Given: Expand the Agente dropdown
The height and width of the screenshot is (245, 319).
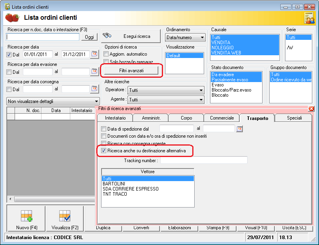Looking at the screenshot, I should pyautogui.click(x=166, y=100).
